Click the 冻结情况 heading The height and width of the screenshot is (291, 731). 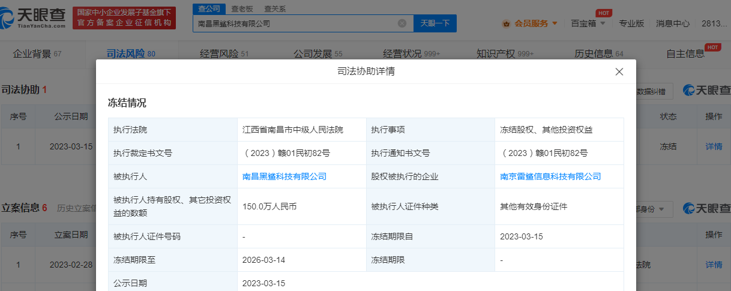tap(127, 103)
